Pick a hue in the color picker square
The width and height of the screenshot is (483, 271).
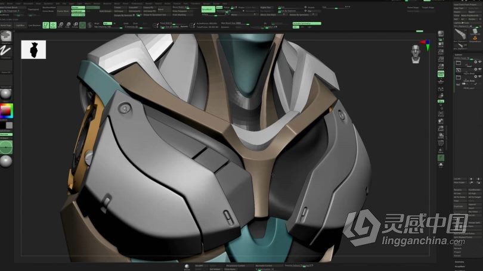6,111
